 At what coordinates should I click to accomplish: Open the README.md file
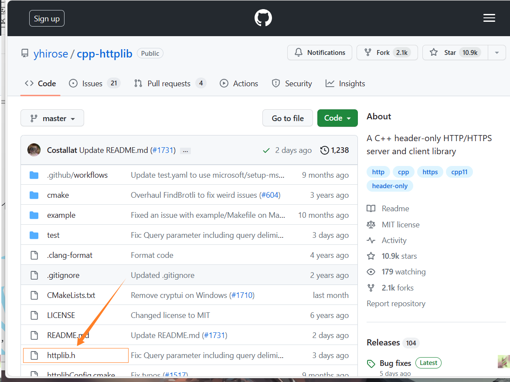[x=68, y=335]
